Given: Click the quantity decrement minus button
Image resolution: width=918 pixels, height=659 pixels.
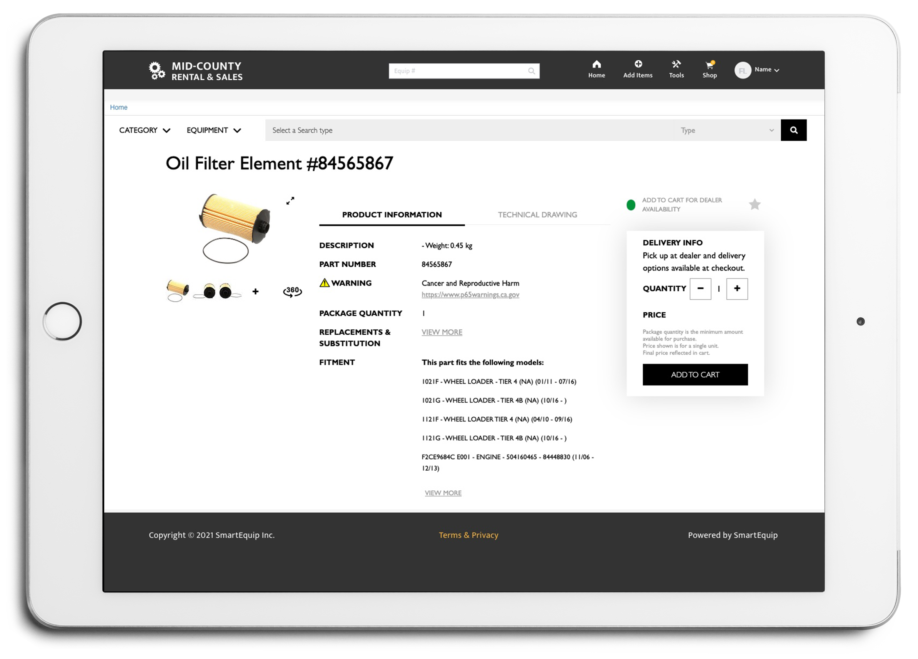Looking at the screenshot, I should (x=701, y=289).
